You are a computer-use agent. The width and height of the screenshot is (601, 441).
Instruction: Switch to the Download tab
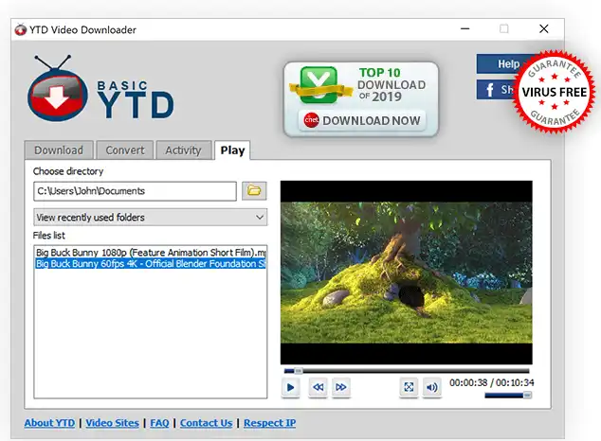[59, 150]
